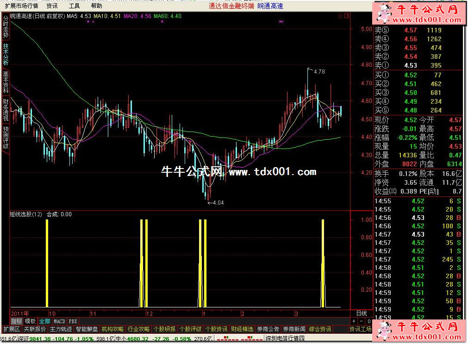Image resolution: width=468 pixels, height=344 pixels.
Task: Click the 换手 value 0.12%
Action: coord(408,174)
